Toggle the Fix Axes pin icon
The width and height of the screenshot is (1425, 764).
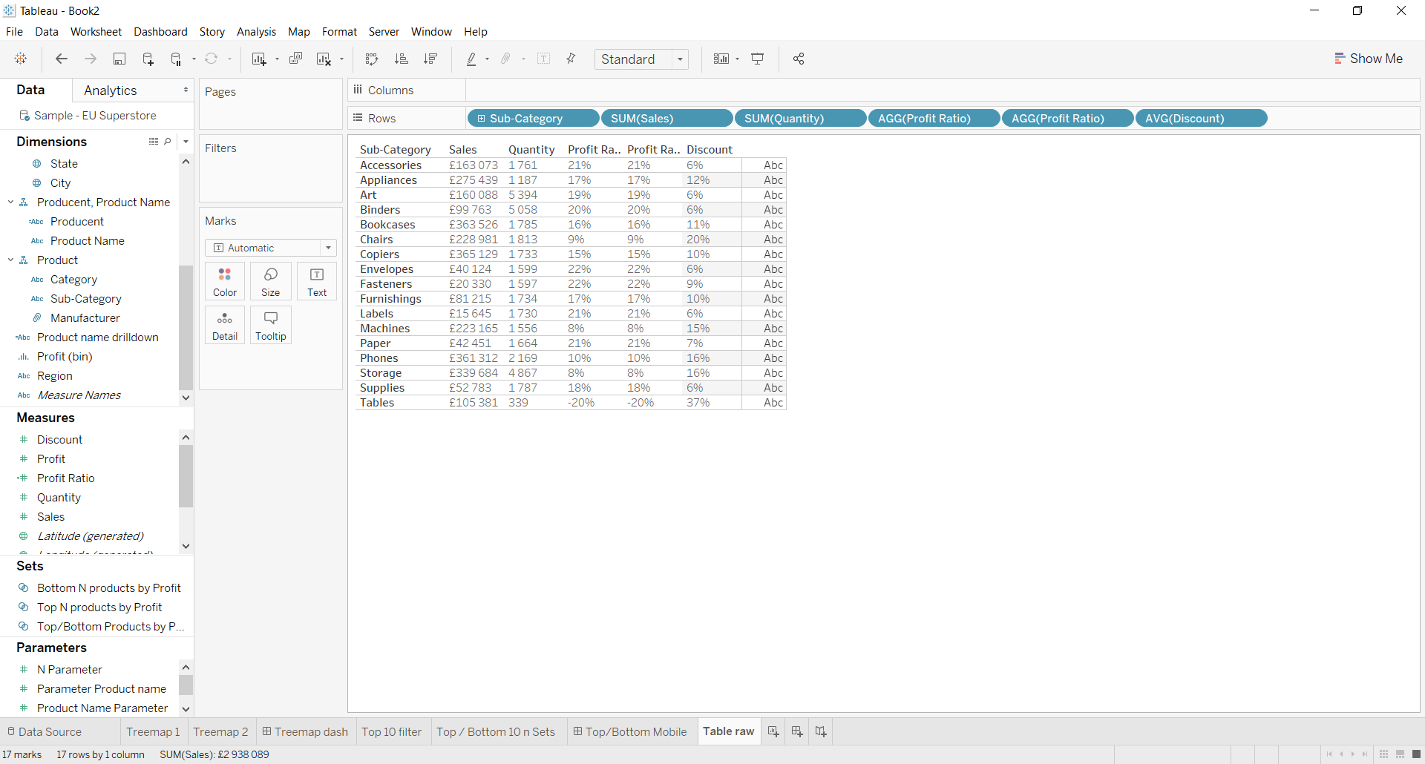(x=571, y=59)
